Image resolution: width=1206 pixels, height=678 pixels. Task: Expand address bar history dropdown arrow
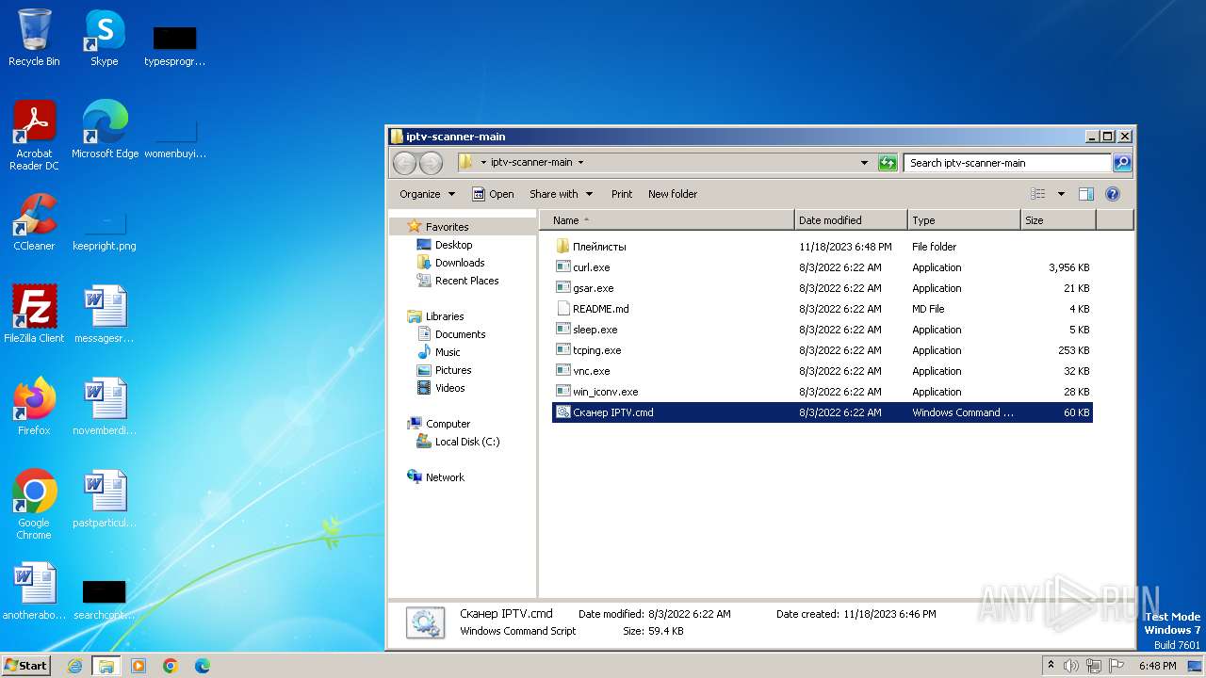(x=864, y=163)
